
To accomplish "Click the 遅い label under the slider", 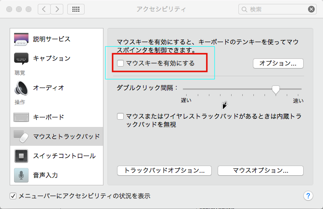I will click(186, 100).
